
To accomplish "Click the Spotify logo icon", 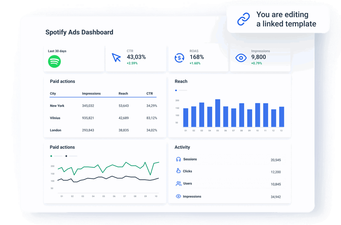I will point(55,62).
